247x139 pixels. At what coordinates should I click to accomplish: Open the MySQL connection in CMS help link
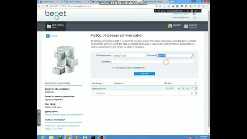(62, 127)
